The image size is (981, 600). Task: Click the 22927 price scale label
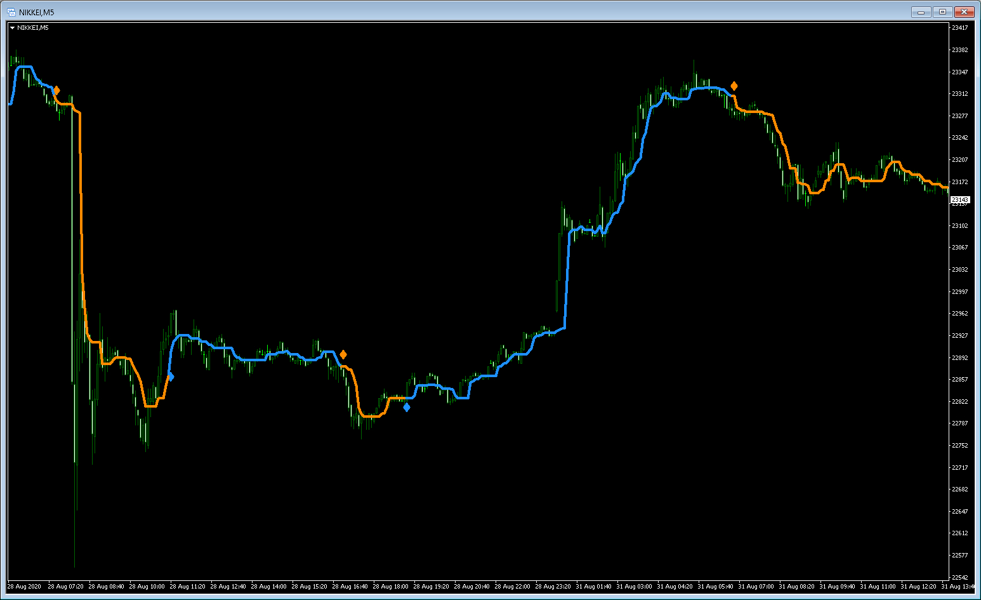coord(960,336)
